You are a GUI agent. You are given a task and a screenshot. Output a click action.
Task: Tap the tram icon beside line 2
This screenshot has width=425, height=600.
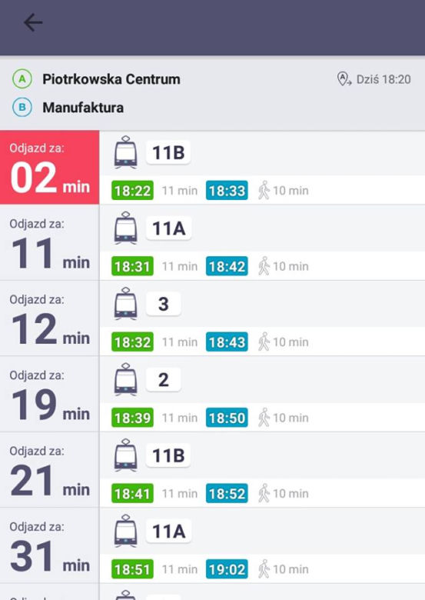click(x=126, y=379)
